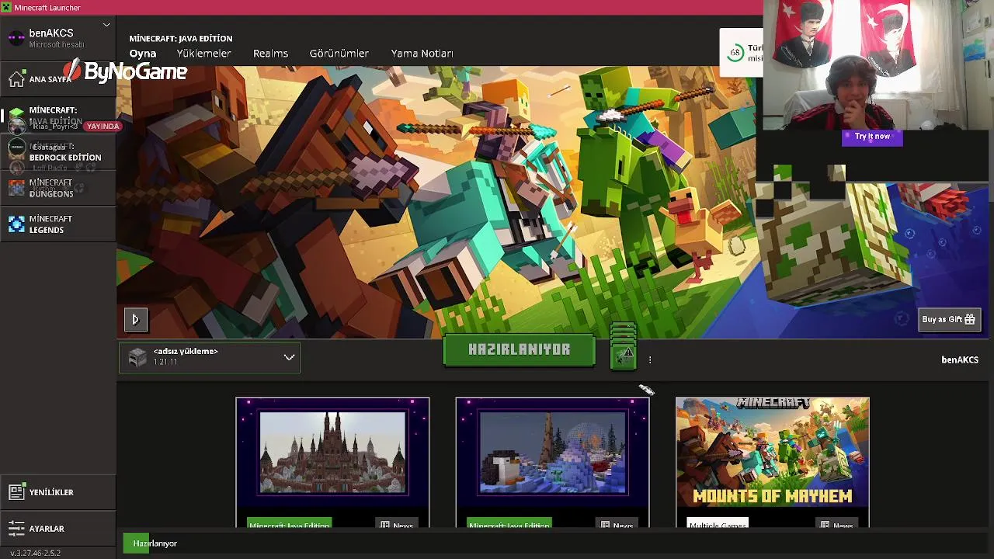994x559 pixels.
Task: Open the Yenilikler news icon
Action: tap(16, 492)
